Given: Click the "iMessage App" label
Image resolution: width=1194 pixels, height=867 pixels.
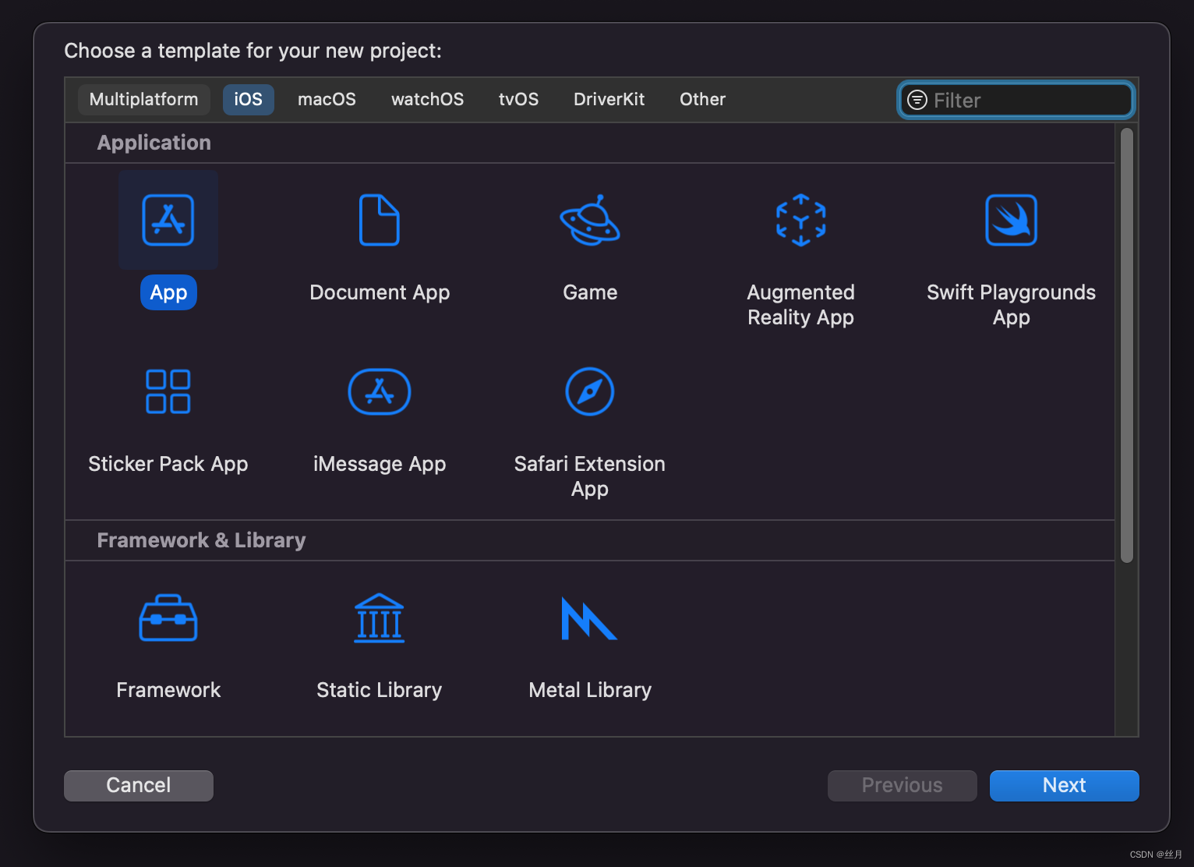Looking at the screenshot, I should click(380, 464).
